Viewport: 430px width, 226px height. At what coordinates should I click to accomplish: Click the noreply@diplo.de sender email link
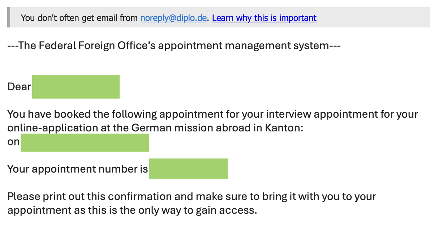click(x=173, y=18)
